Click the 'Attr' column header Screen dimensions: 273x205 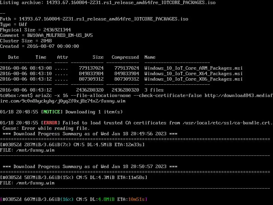(62, 57)
